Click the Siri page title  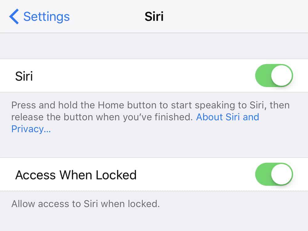coord(154,16)
